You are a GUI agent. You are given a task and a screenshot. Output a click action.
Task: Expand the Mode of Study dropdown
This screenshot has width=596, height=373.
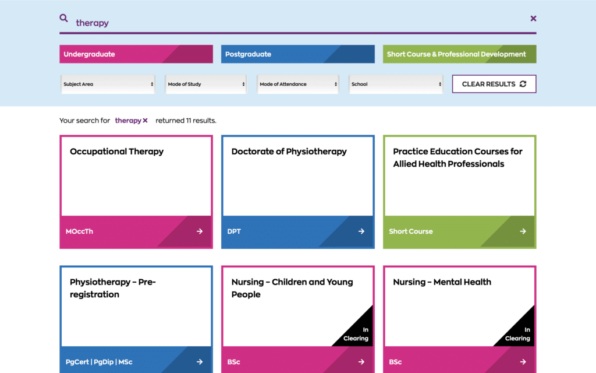pyautogui.click(x=205, y=84)
